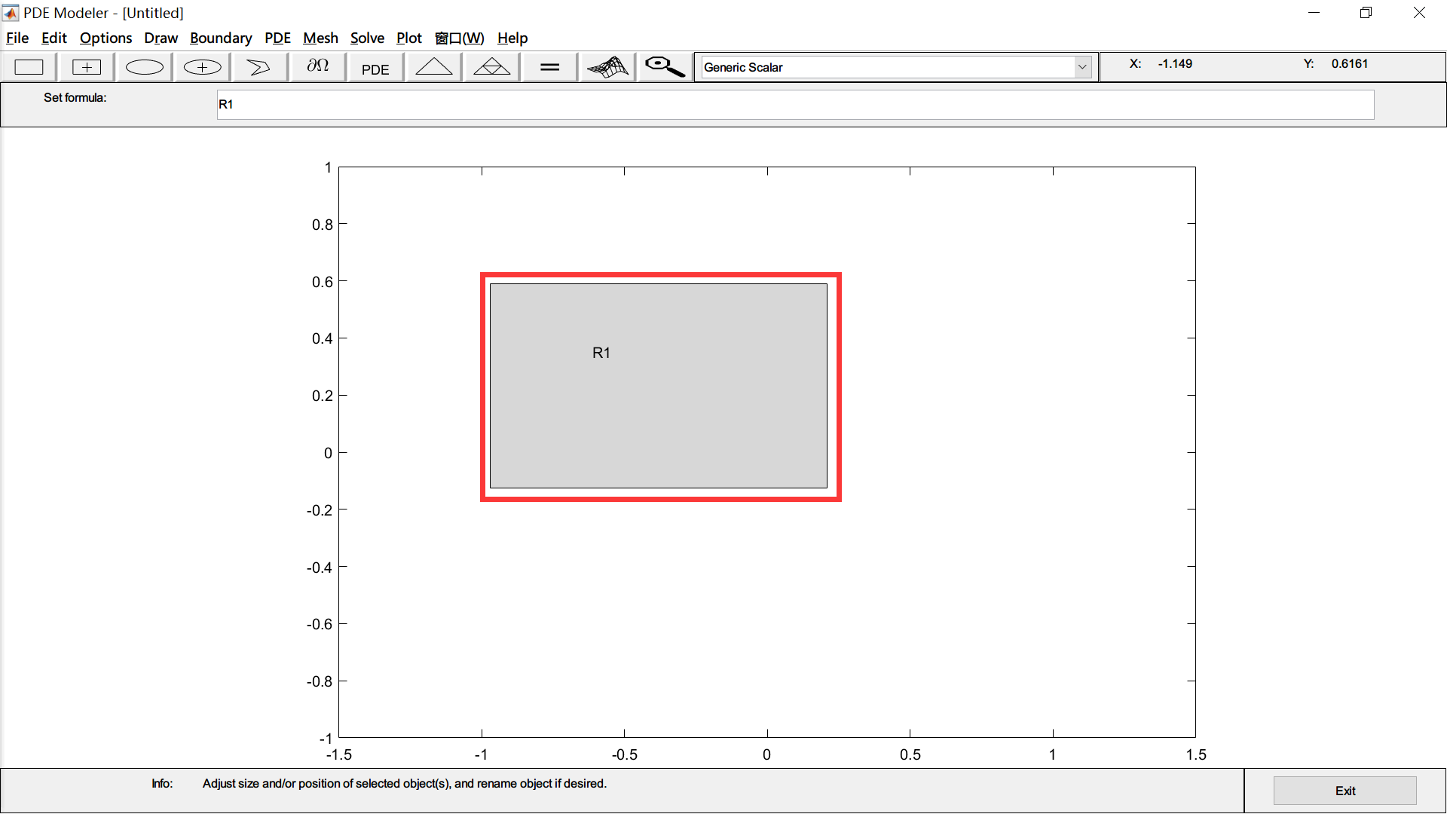Select the centered ellipse tool

click(x=200, y=66)
